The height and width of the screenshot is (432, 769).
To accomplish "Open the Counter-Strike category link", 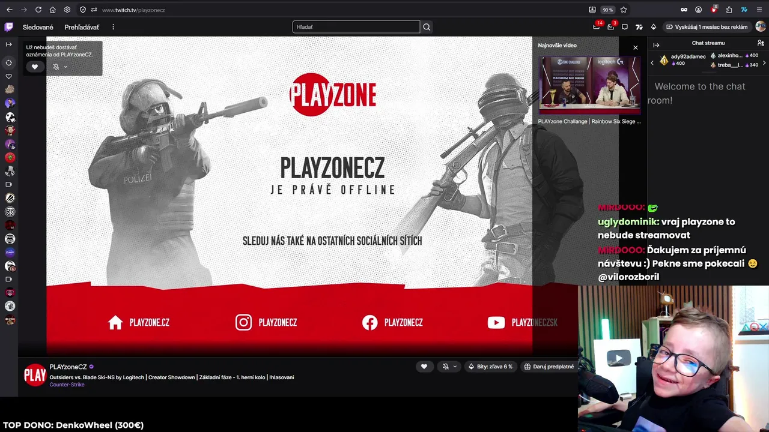I will [67, 385].
